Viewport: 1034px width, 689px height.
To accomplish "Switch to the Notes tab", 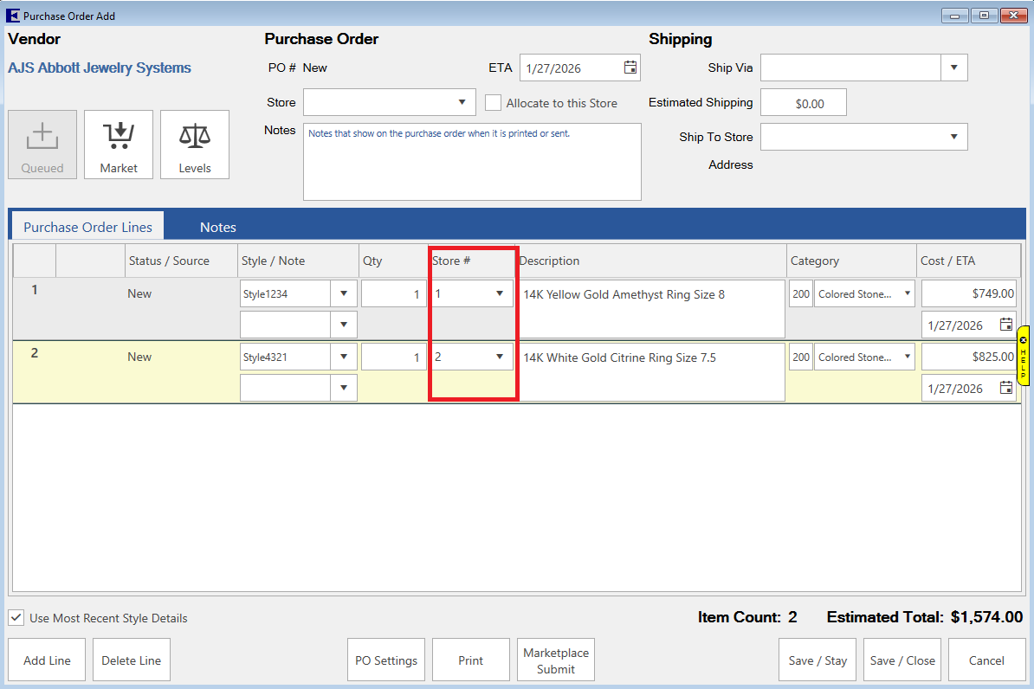I will [x=217, y=227].
